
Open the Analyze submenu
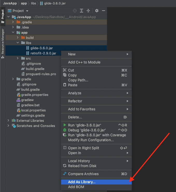pyautogui.click(x=96, y=93)
